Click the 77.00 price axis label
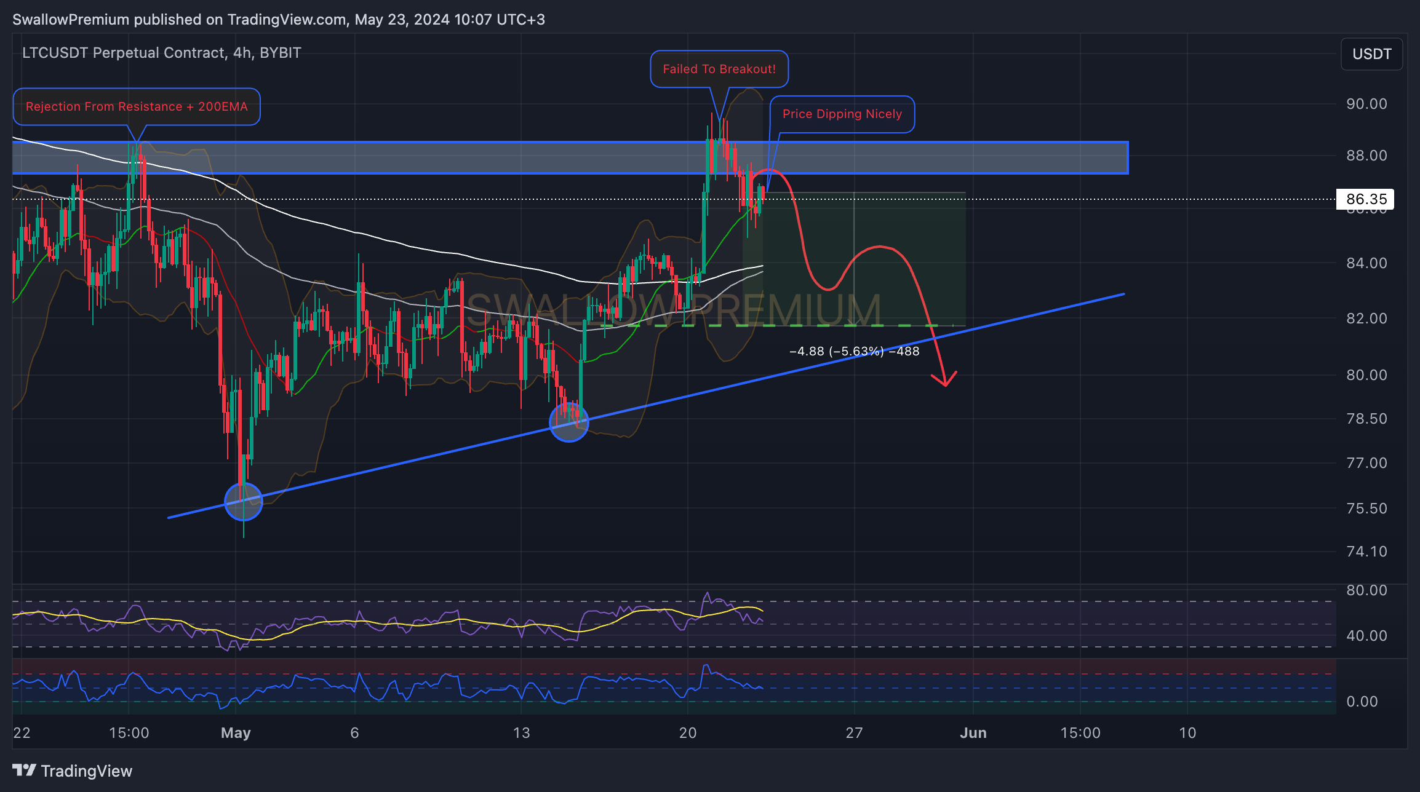Image resolution: width=1420 pixels, height=792 pixels. point(1366,462)
